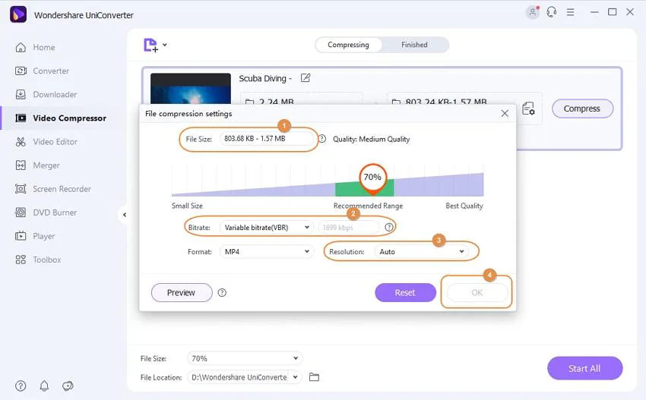Image resolution: width=646 pixels, height=400 pixels.
Task: Browse output folder icon
Action: (315, 377)
